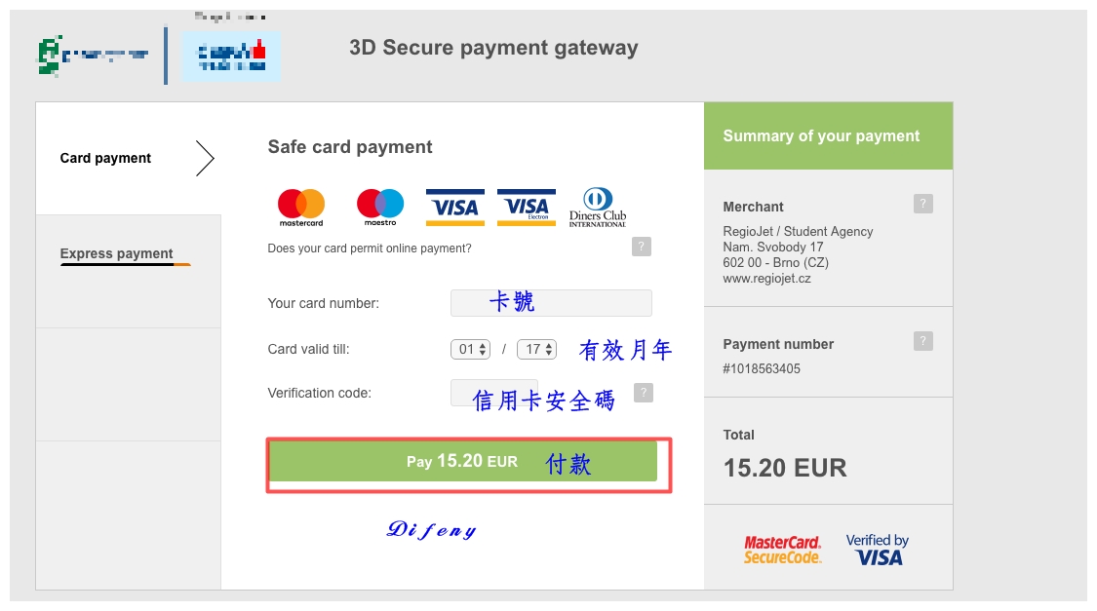Click the Diners Club International logo
1097x611 pixels.
(598, 207)
